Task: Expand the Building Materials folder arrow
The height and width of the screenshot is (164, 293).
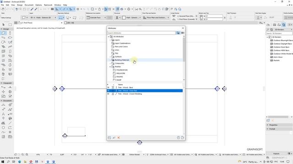Action: click(110, 60)
